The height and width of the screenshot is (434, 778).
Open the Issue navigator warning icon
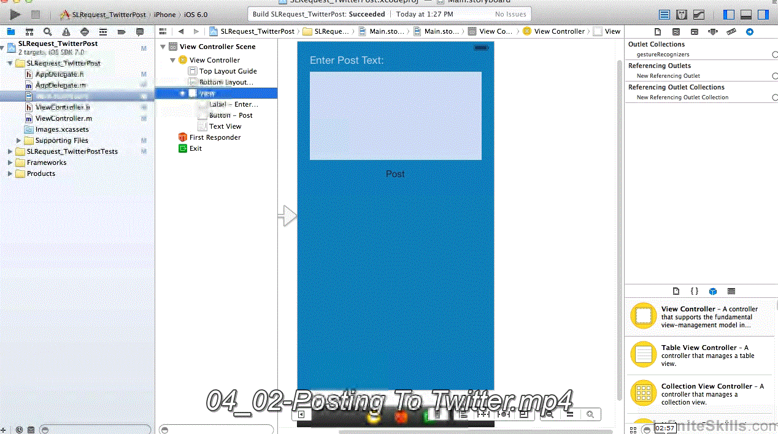pos(66,32)
